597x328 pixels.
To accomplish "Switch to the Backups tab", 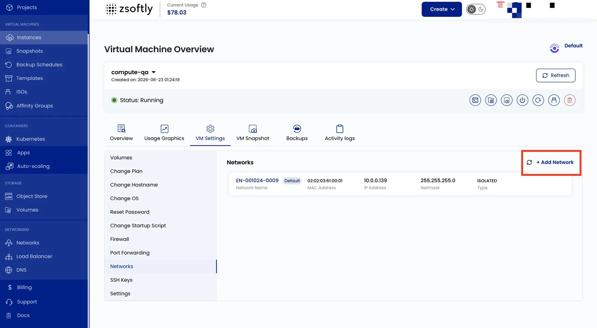I will coord(297,133).
